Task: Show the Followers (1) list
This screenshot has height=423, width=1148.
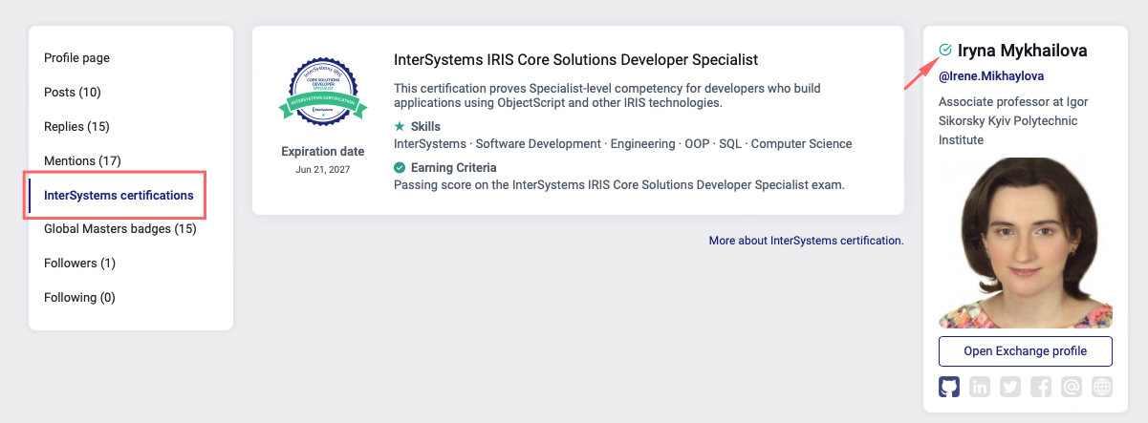Action: tap(79, 264)
